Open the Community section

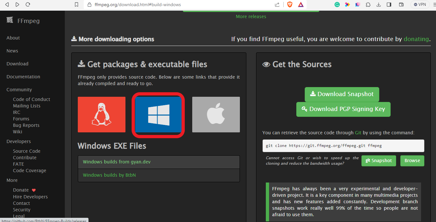coord(19,90)
